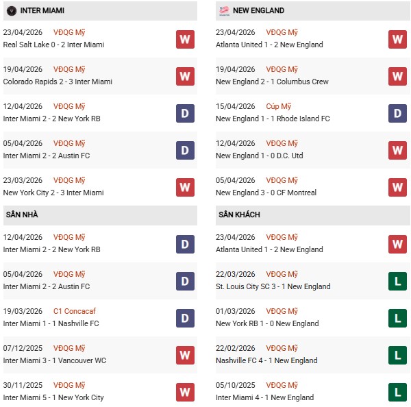The width and height of the screenshot is (411, 407).
Task: Open Colorado Rapids 2 - 3 Inter Miami match
Action: pyautogui.click(x=58, y=82)
